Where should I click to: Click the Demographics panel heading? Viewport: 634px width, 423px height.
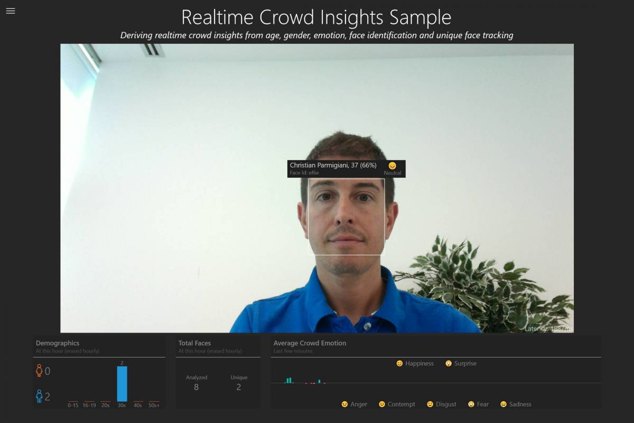(58, 343)
